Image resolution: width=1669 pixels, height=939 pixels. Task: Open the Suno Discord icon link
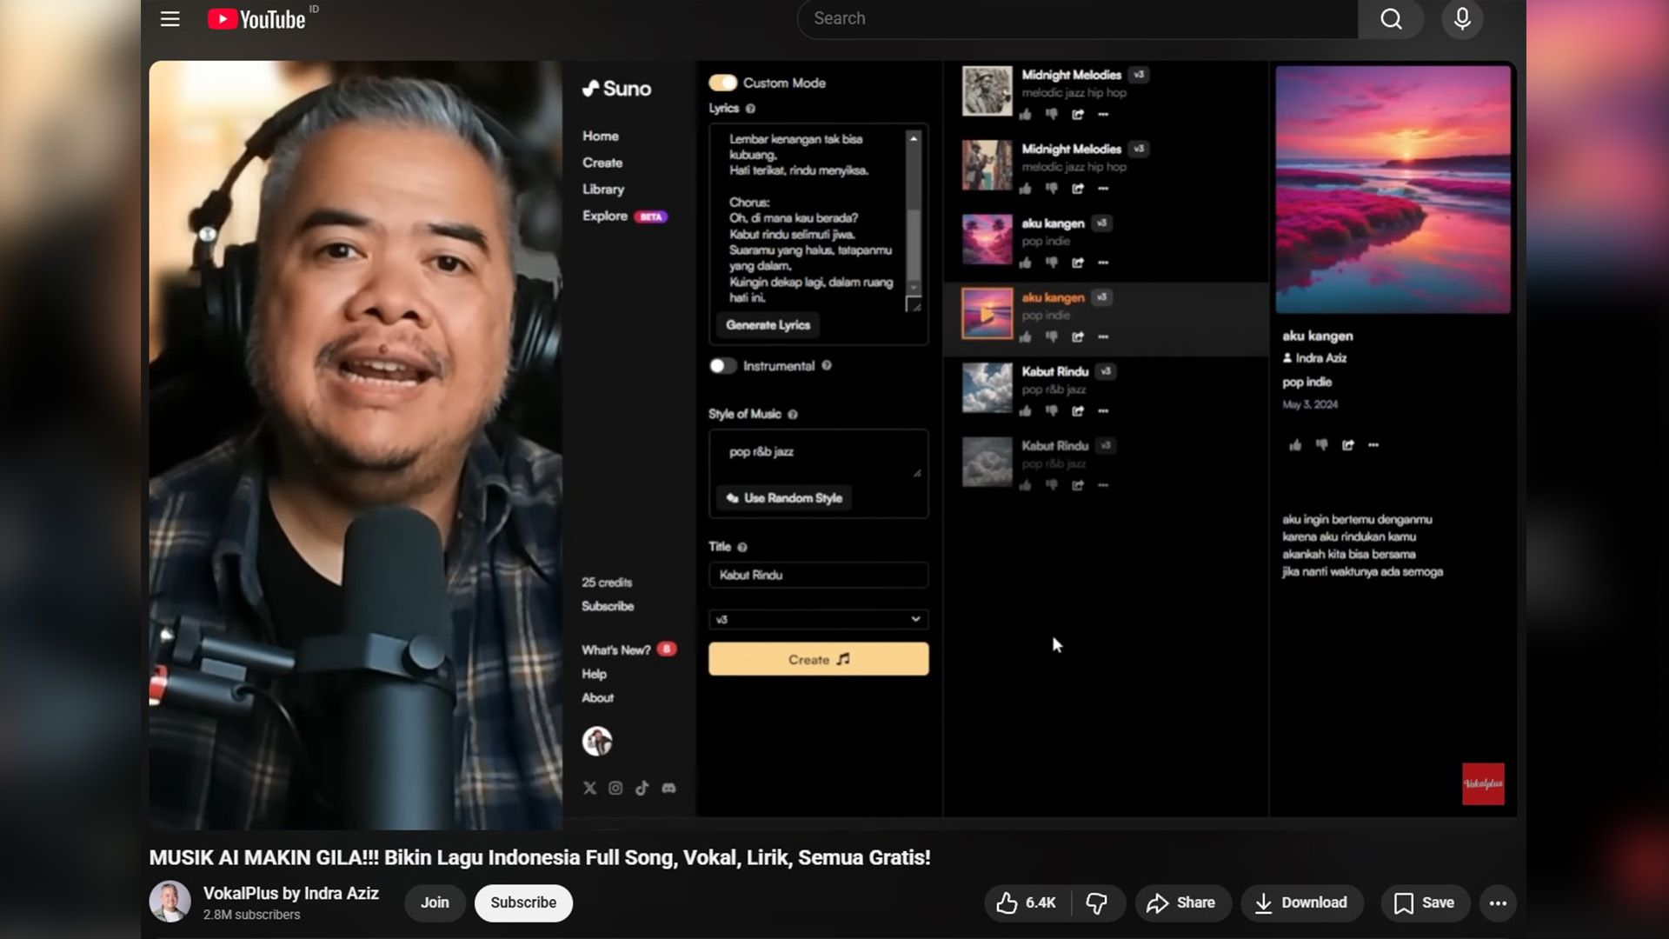(x=668, y=788)
